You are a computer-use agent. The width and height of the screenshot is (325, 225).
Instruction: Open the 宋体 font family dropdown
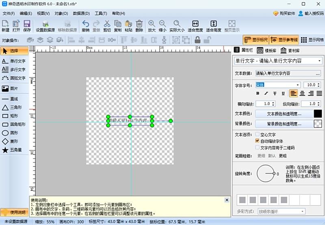(x=298, y=85)
